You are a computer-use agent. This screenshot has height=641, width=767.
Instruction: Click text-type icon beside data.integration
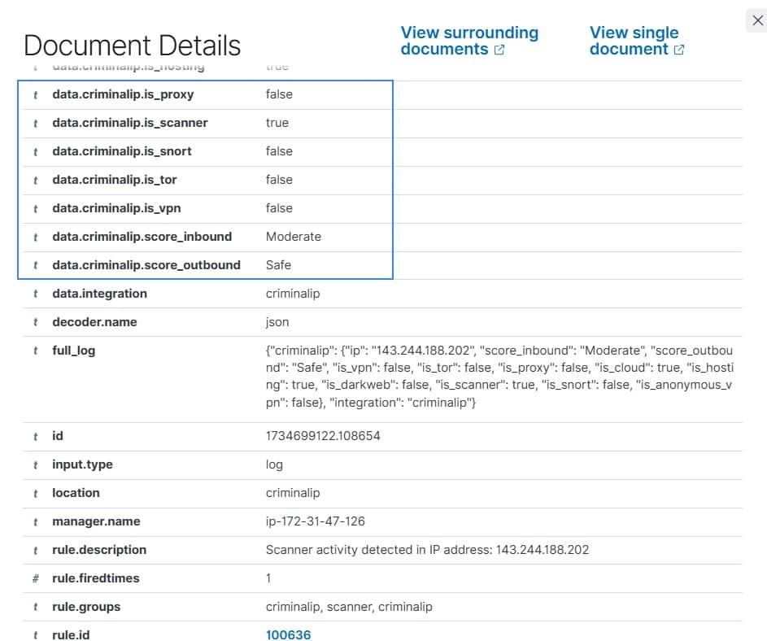pyautogui.click(x=35, y=294)
